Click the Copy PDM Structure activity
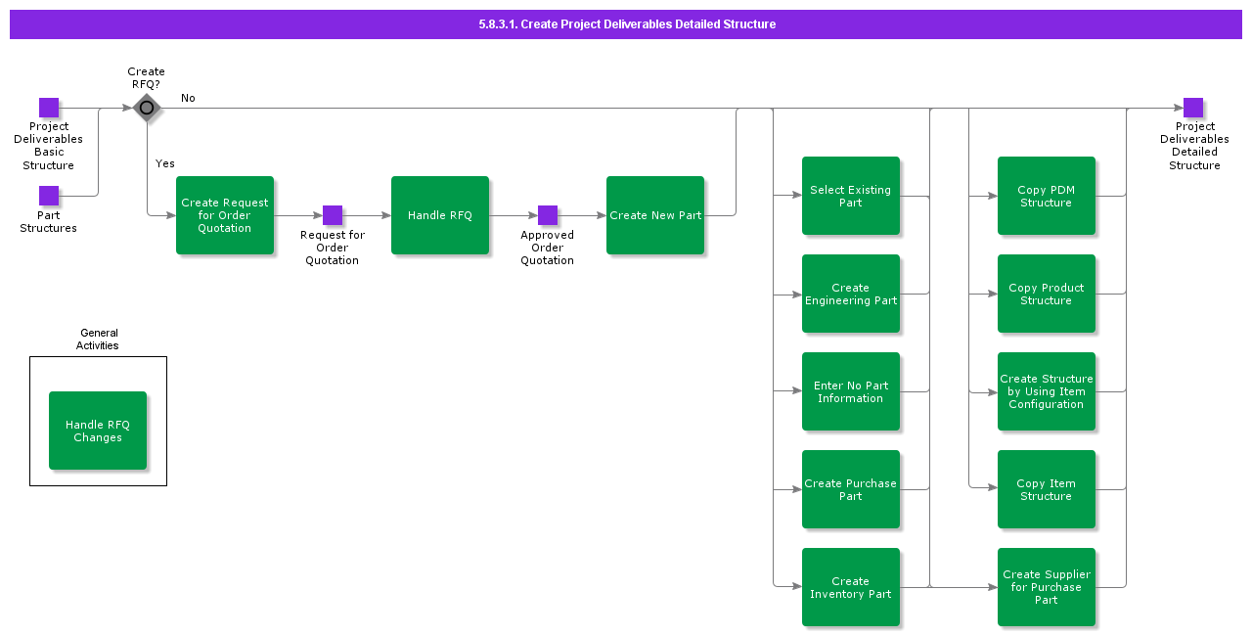 1047,196
